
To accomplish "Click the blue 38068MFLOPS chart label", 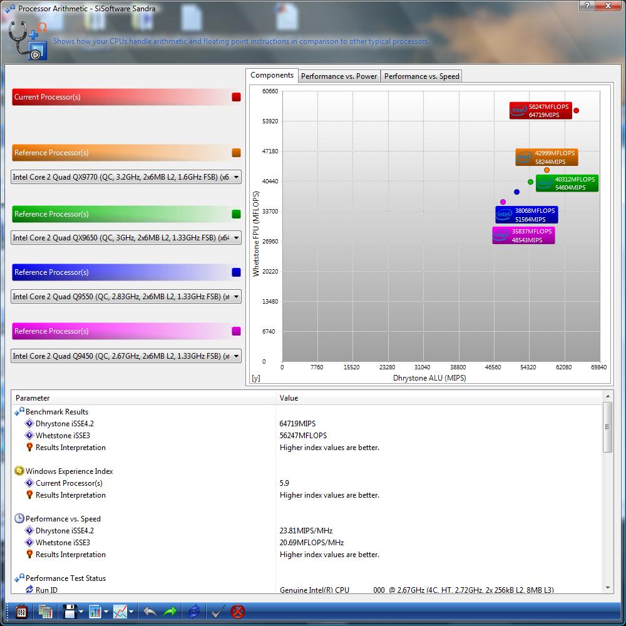I will (526, 215).
